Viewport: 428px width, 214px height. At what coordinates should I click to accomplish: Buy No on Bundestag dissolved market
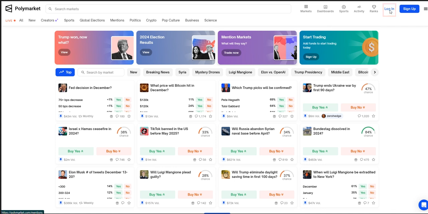357,151
